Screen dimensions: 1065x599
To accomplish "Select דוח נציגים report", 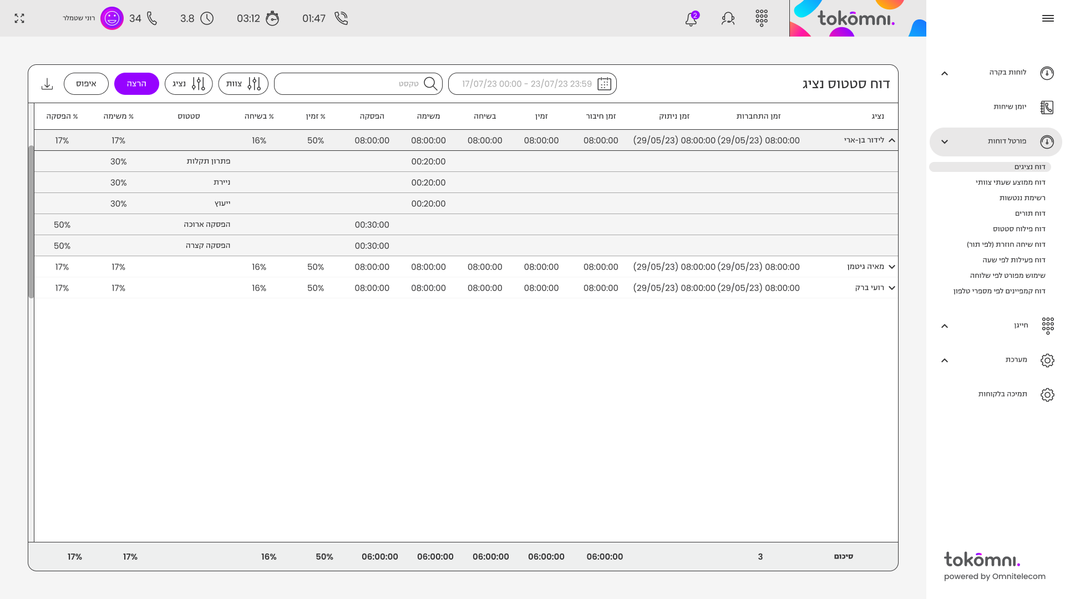I will pyautogui.click(x=990, y=167).
